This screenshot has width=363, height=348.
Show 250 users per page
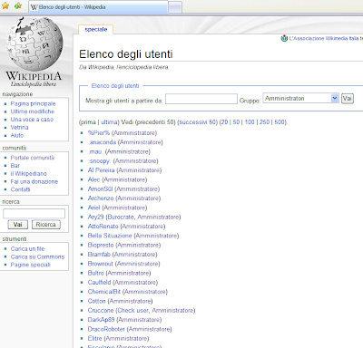coord(264,122)
